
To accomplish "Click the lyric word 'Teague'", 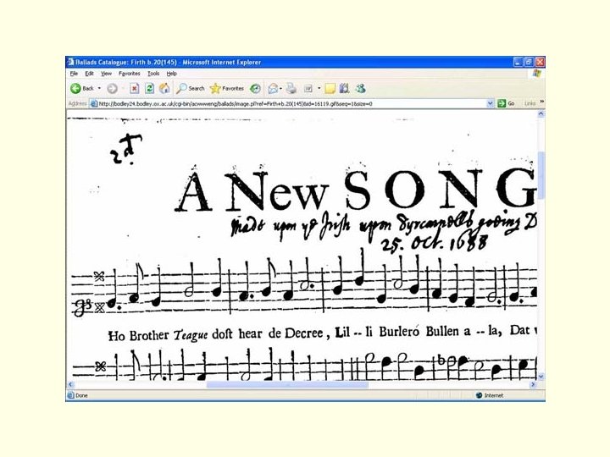I will pos(191,335).
